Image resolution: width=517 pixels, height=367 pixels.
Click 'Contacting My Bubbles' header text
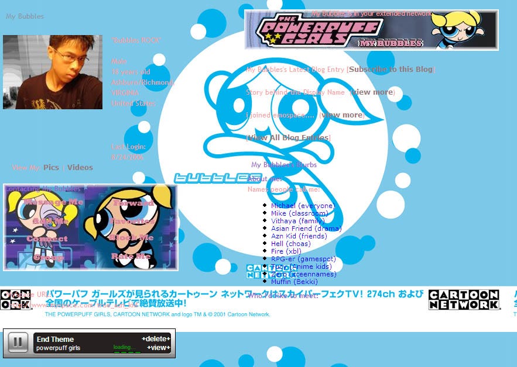43,189
